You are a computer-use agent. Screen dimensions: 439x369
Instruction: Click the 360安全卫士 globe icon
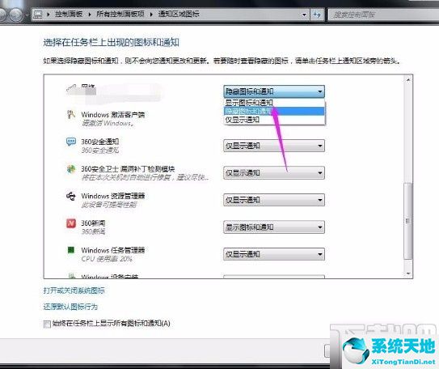tap(71, 169)
